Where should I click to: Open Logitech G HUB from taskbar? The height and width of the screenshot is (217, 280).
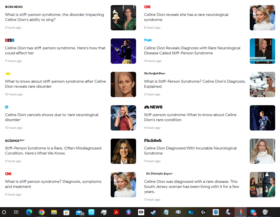[203, 212]
